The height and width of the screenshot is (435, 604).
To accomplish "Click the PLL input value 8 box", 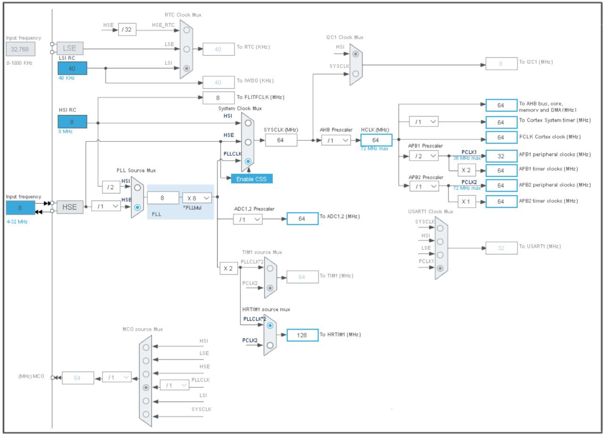I will [x=163, y=198].
